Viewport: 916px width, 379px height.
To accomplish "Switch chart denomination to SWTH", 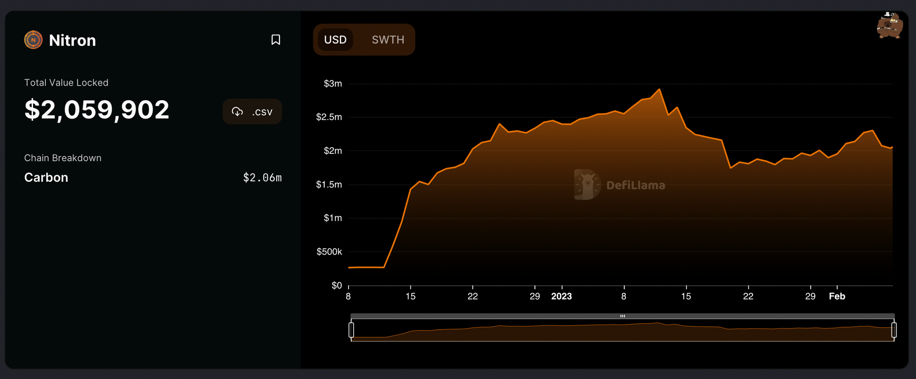I will pos(388,40).
